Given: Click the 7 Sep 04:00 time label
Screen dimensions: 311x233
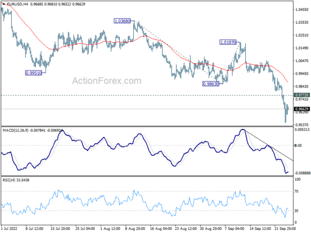Looking at the screenshot, I should click(234, 228).
